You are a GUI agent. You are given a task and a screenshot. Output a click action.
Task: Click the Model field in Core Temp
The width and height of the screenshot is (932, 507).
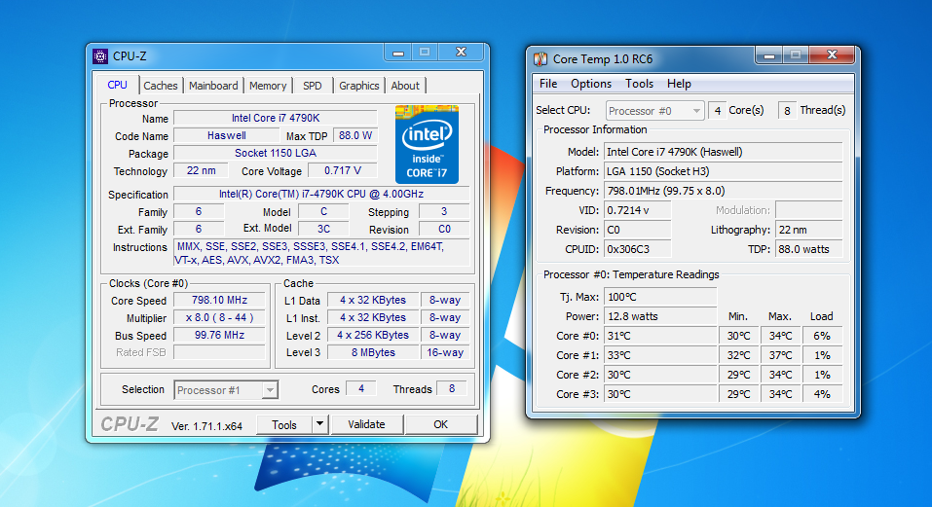[x=723, y=152]
